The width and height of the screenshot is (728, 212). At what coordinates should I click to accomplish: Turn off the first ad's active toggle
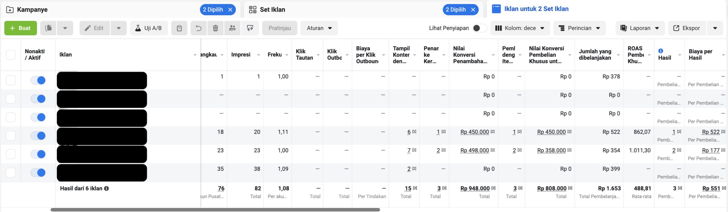point(38,80)
